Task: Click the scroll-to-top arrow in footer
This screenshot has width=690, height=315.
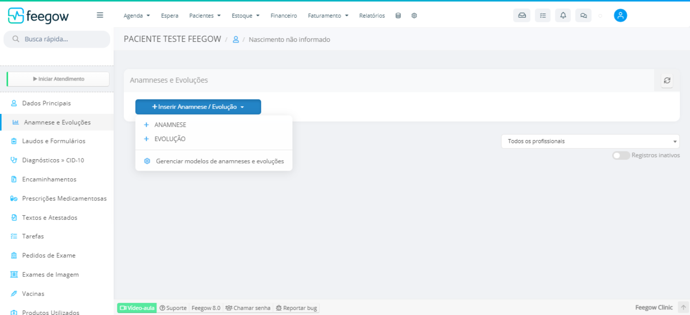Action: coord(683,307)
